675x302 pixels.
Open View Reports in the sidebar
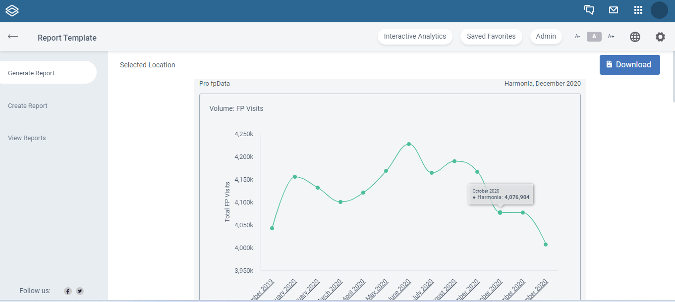coord(27,138)
